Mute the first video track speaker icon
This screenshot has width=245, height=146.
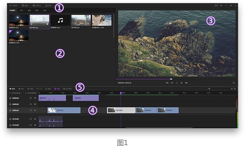[x=35, y=98]
